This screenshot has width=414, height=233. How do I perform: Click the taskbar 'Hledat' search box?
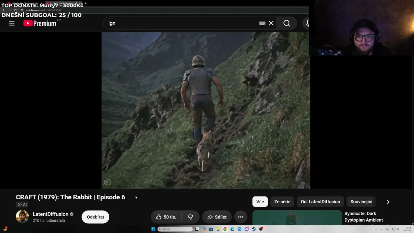(x=175, y=229)
